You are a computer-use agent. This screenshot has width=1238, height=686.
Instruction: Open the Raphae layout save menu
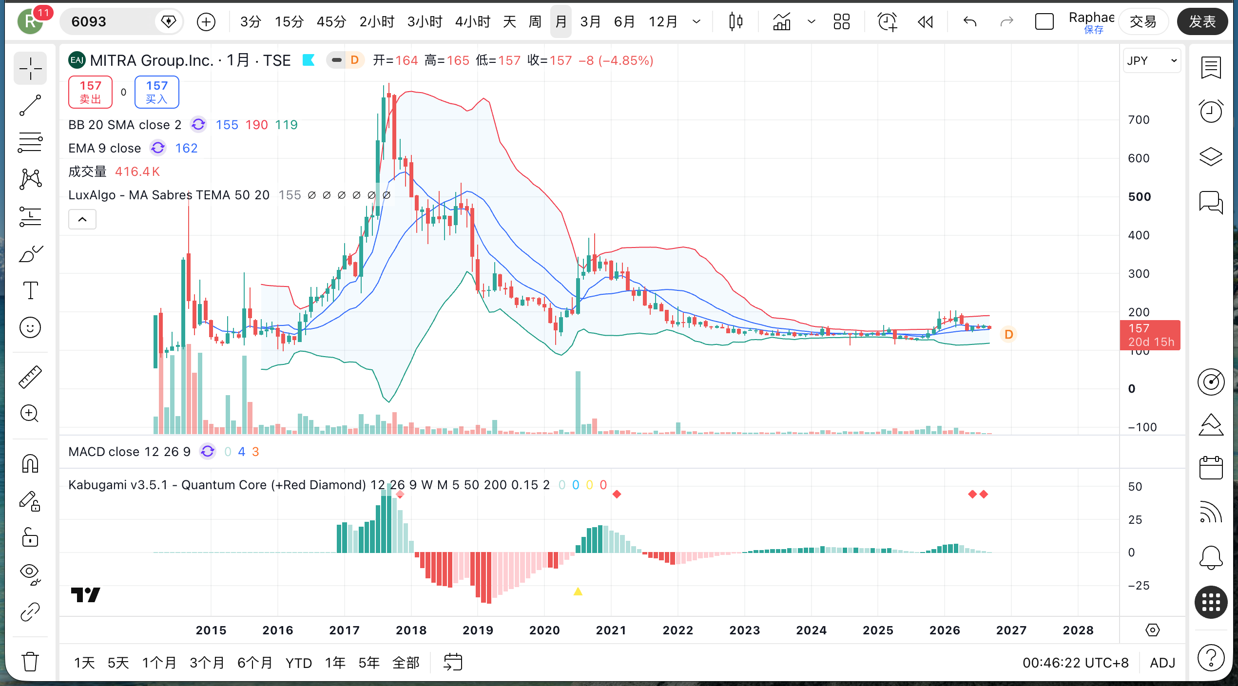pos(1092,22)
